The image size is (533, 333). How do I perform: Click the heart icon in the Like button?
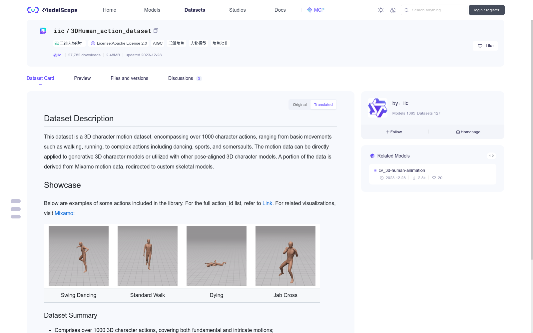pos(480,46)
